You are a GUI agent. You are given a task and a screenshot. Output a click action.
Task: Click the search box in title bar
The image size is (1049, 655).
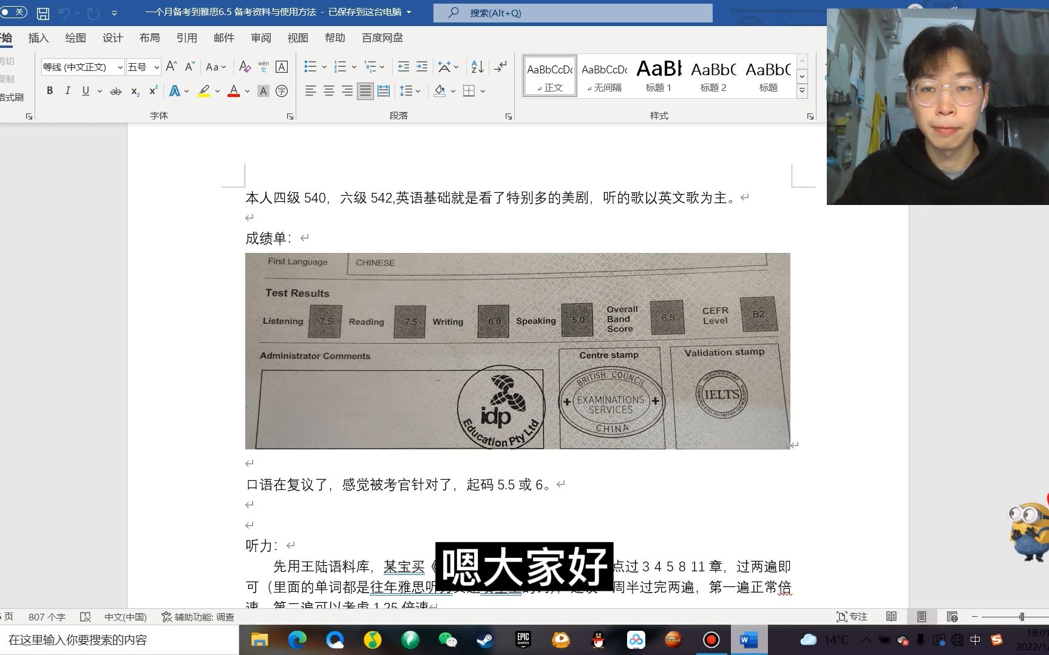(572, 13)
